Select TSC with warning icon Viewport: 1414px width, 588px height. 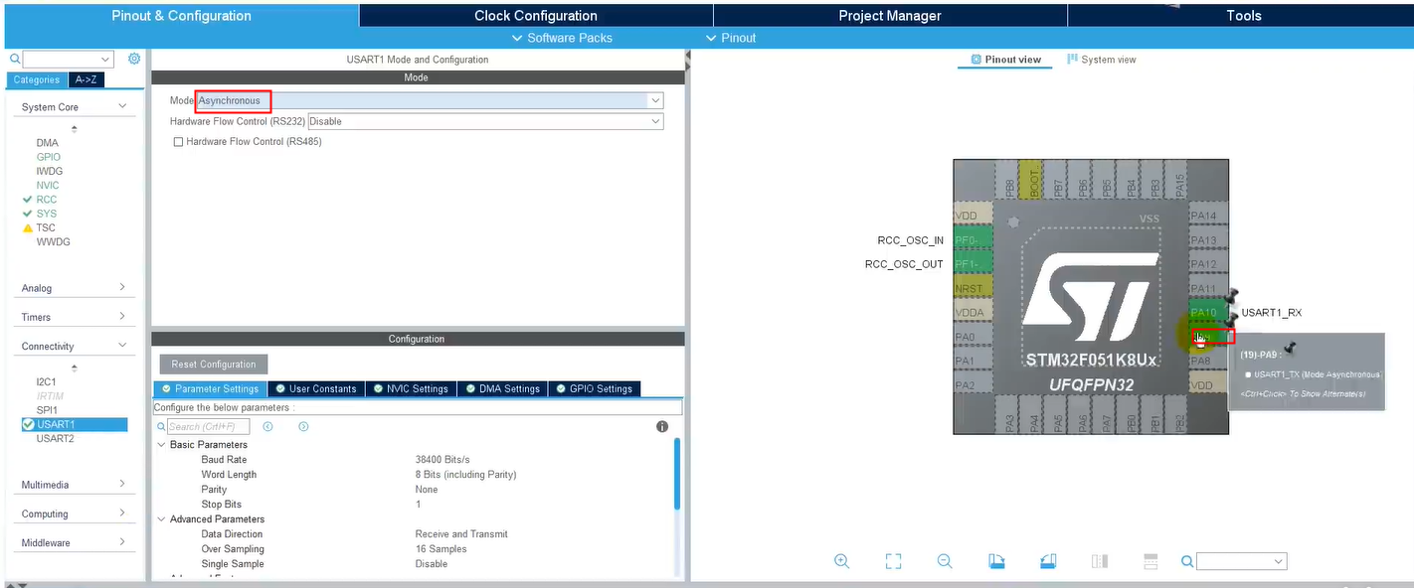point(46,227)
